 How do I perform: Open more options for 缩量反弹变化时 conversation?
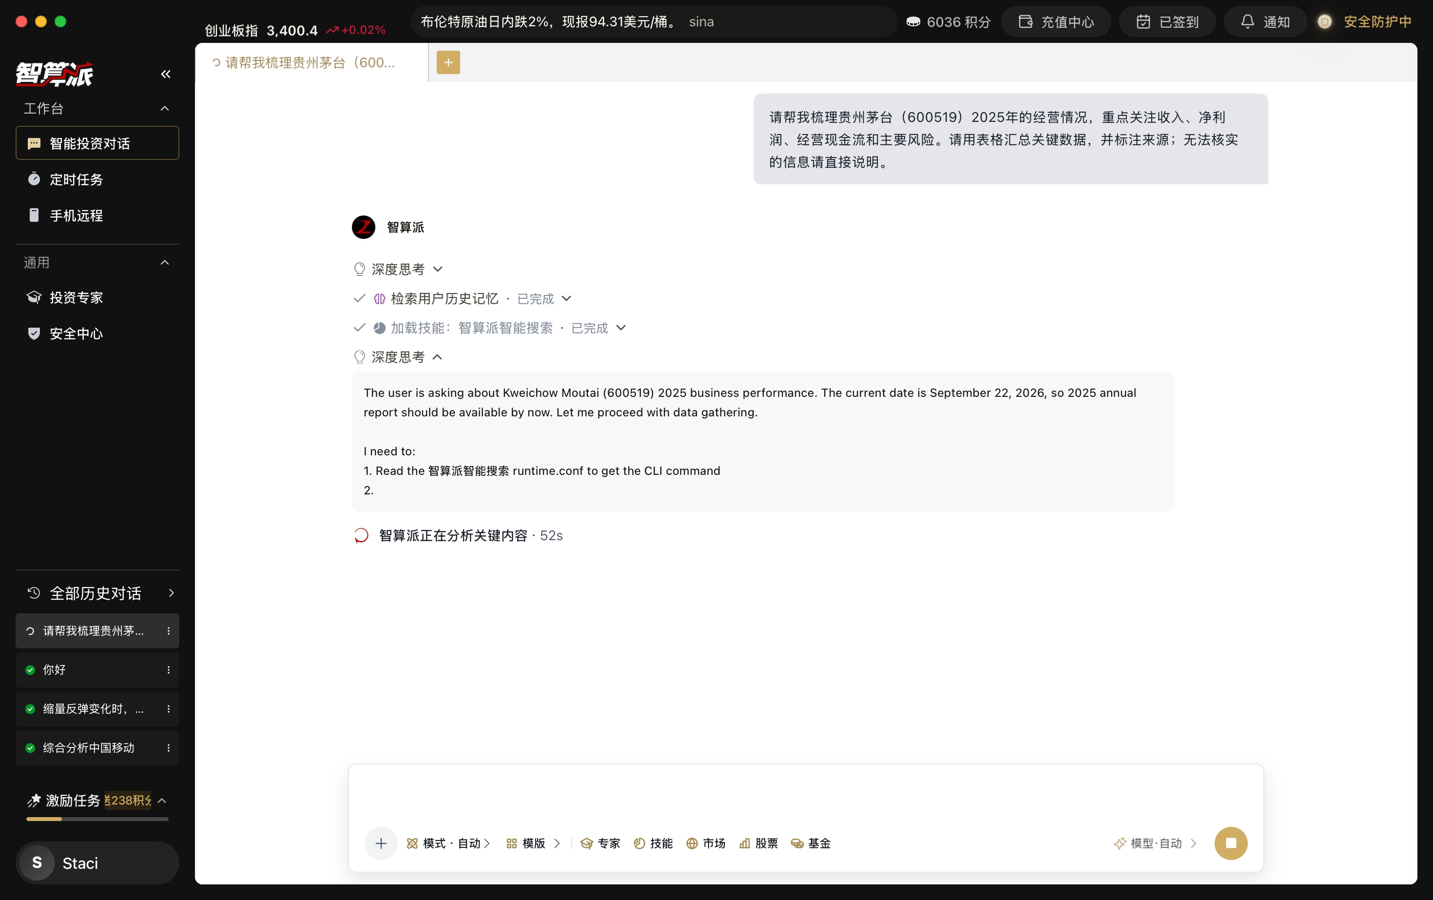[169, 709]
